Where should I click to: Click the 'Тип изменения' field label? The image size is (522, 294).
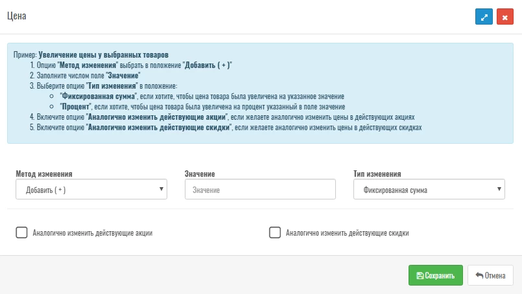coord(377,174)
